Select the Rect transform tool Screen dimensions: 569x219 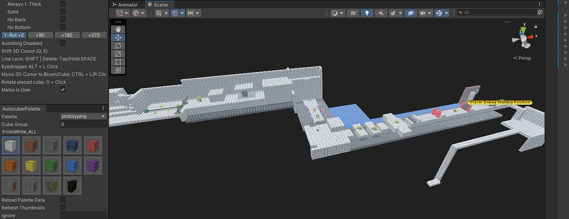[118, 62]
